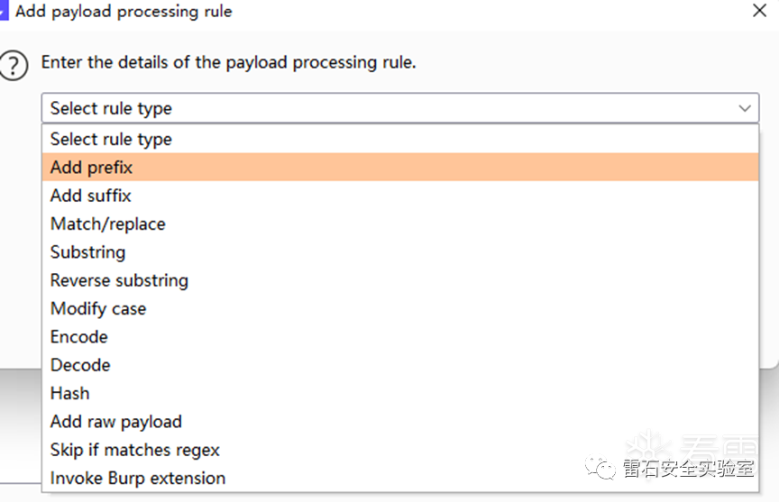Select Invoke Burp extension option
Screen dimensions: 779x502
click(x=138, y=478)
